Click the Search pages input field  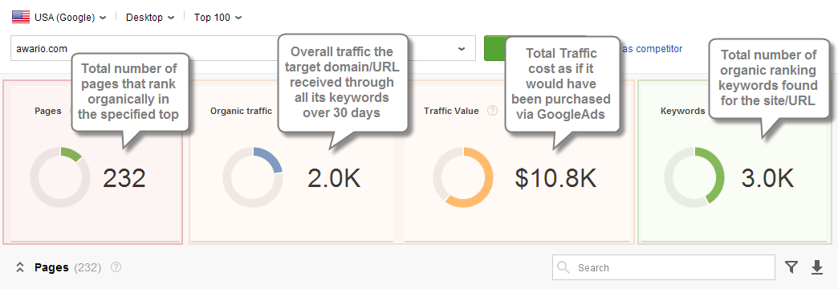pyautogui.click(x=663, y=267)
